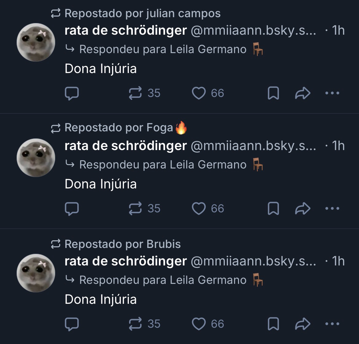Share the post reposted by julian campos
The width and height of the screenshot is (359, 344).
click(303, 93)
